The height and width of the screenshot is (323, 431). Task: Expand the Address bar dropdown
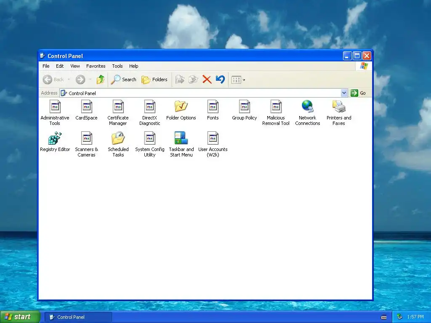pyautogui.click(x=344, y=93)
